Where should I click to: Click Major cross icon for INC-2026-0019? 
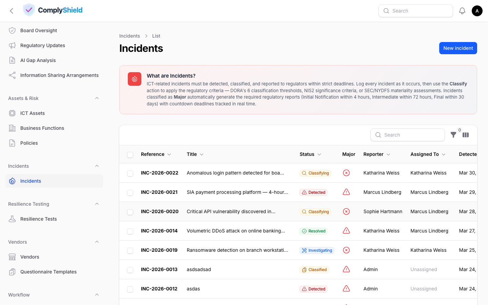coord(346,250)
